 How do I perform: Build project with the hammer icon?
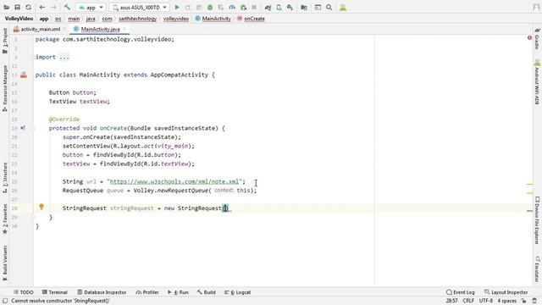[67, 8]
